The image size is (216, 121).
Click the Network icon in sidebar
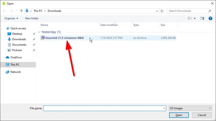tap(7, 72)
